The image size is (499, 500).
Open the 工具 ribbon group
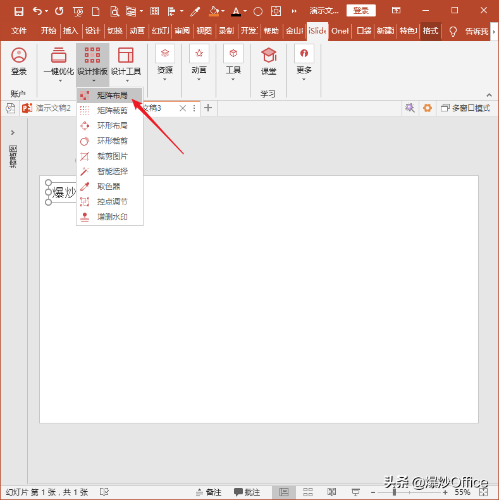pyautogui.click(x=233, y=63)
